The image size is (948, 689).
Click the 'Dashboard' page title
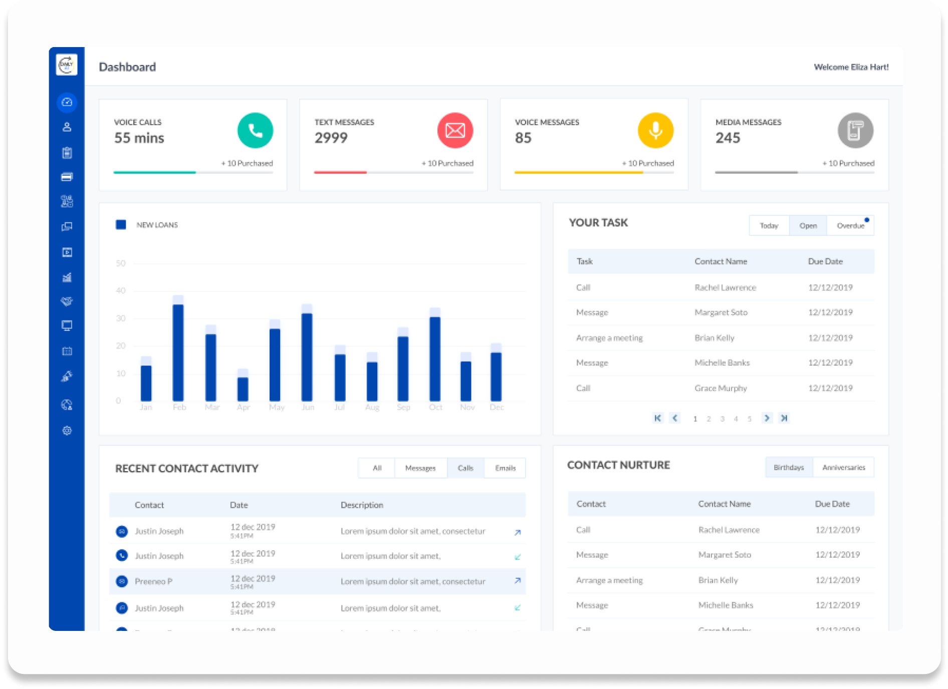(127, 67)
